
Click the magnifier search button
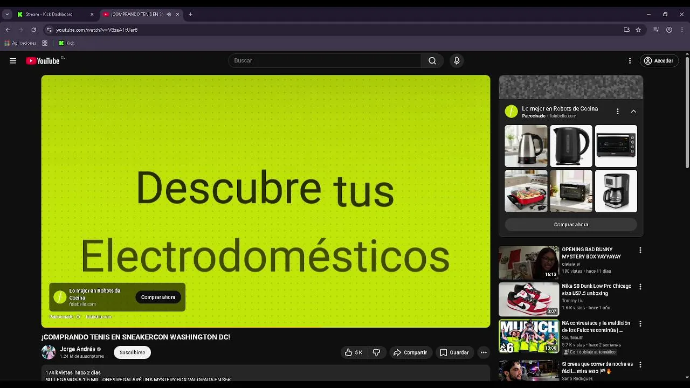point(432,61)
